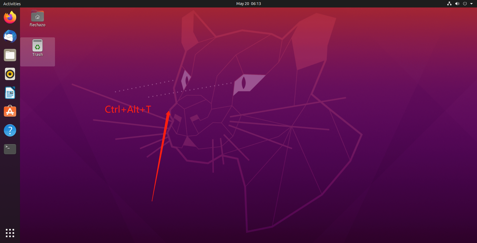477x243 pixels.
Task: Open LibreOffice Writer from the dock
Action: pos(10,93)
